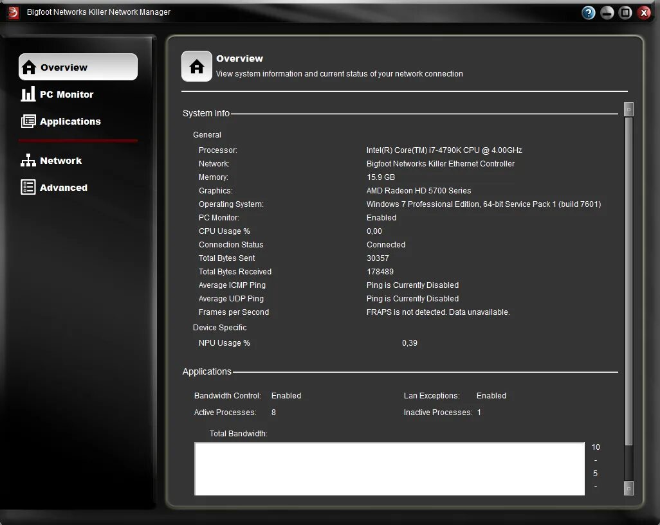
Task: Click the 'Connection Status' label
Action: (x=231, y=245)
